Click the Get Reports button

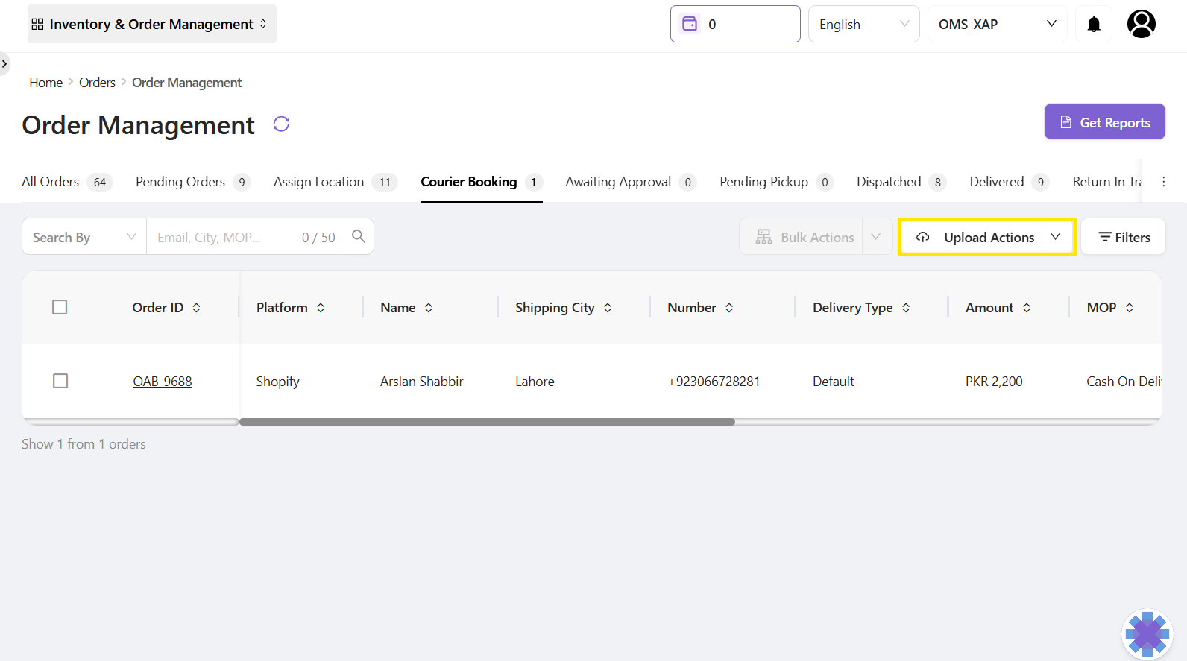tap(1104, 122)
